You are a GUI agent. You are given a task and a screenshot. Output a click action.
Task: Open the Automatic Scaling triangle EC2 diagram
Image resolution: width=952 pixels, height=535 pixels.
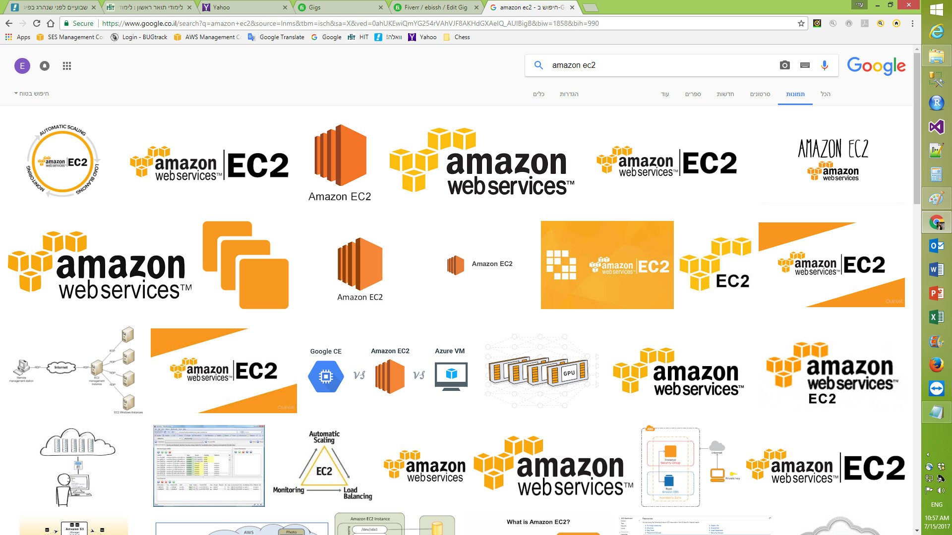323,465
